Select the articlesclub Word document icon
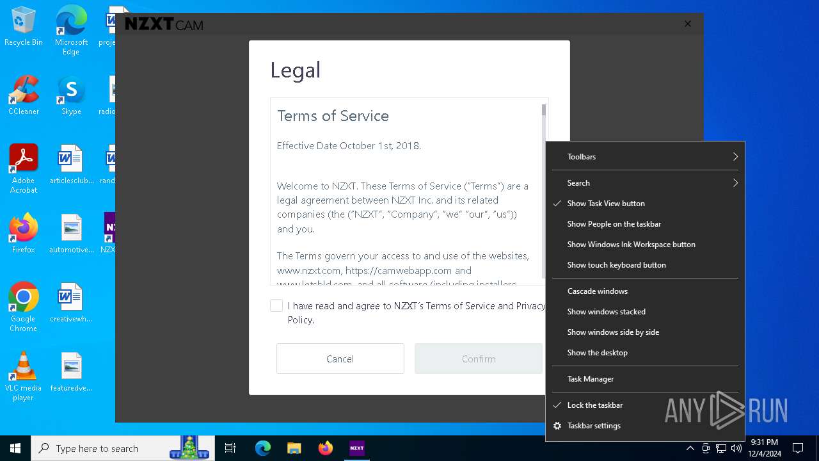 click(71, 165)
